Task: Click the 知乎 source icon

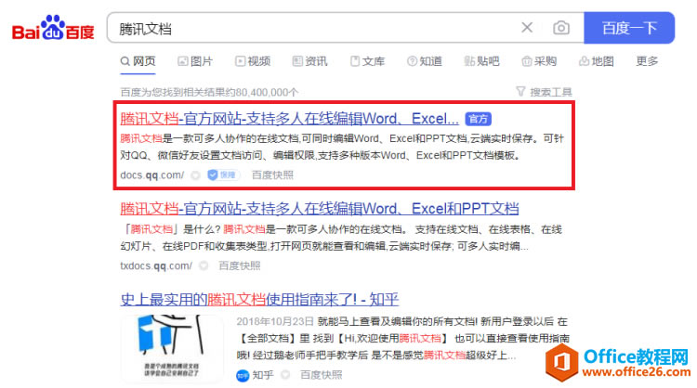Action: (243, 376)
